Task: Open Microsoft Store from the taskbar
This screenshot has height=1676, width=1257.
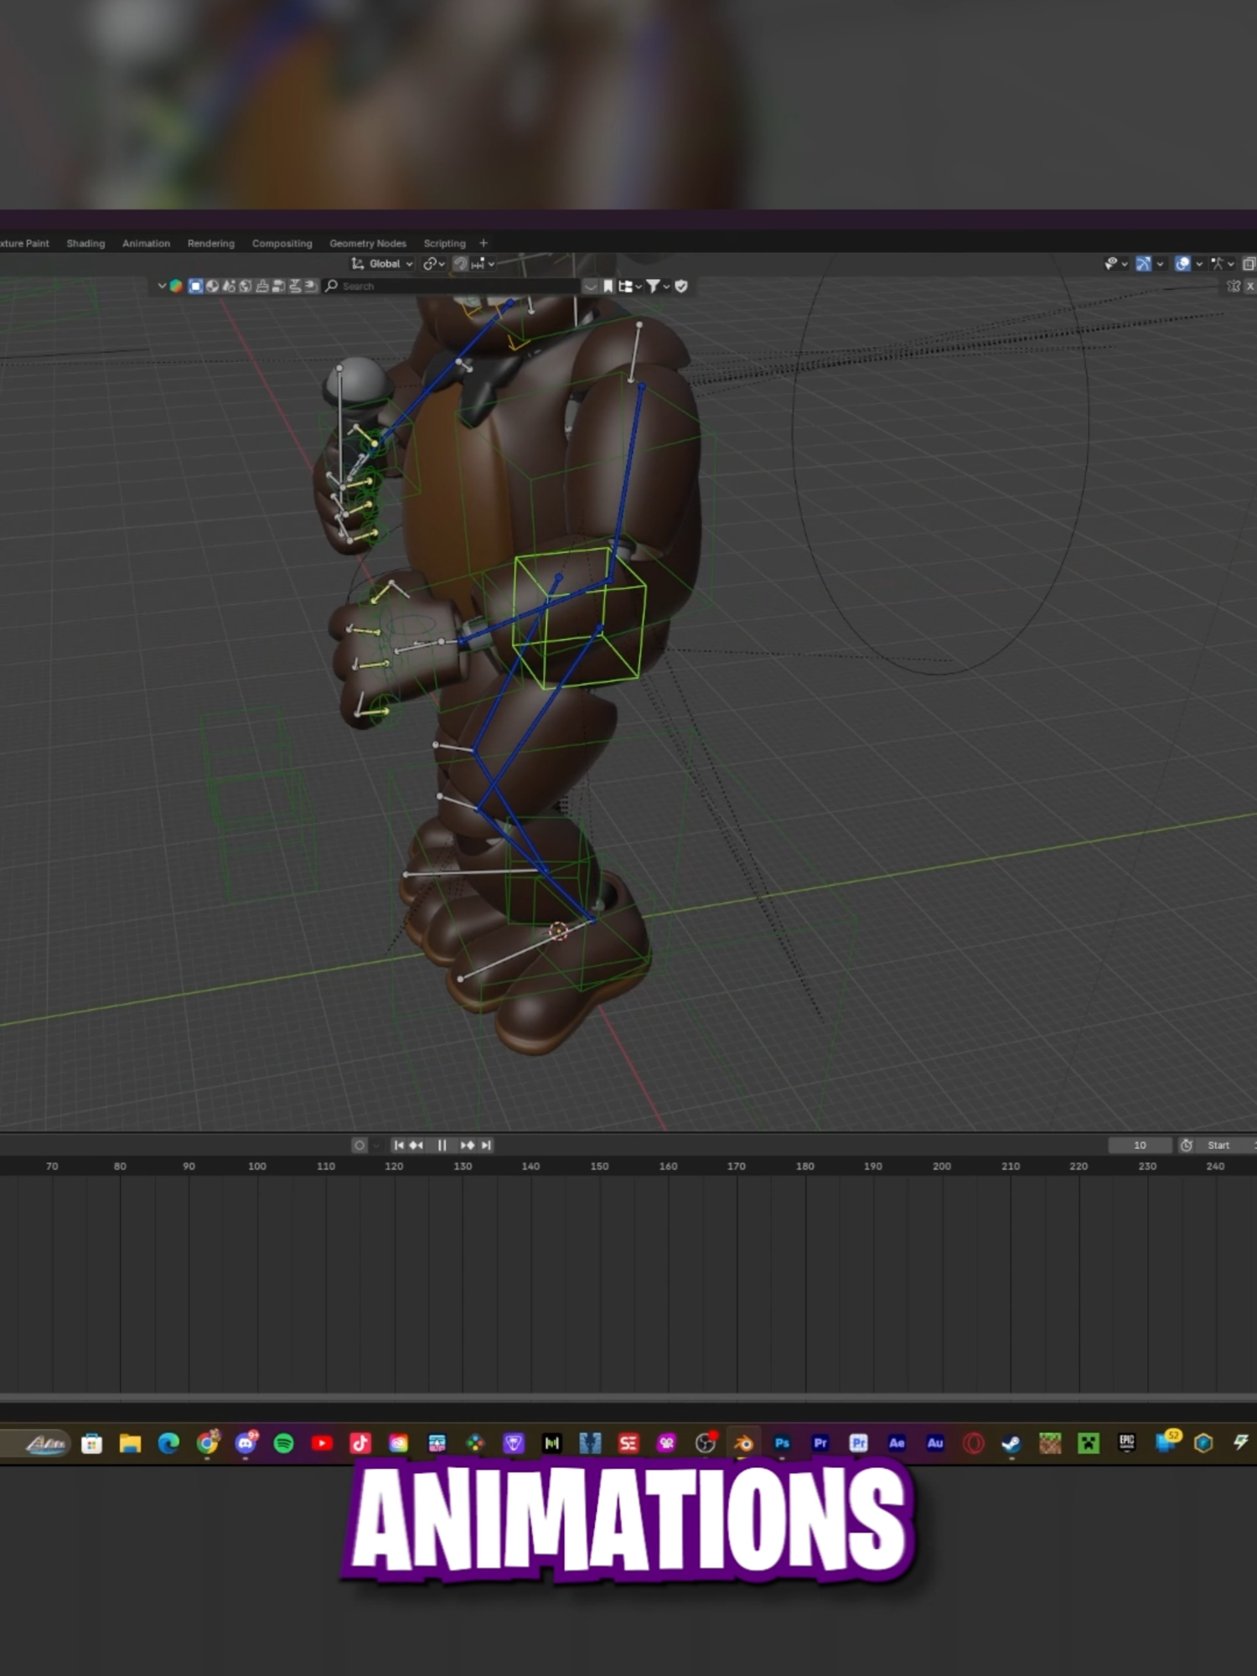Action: coord(92,1443)
